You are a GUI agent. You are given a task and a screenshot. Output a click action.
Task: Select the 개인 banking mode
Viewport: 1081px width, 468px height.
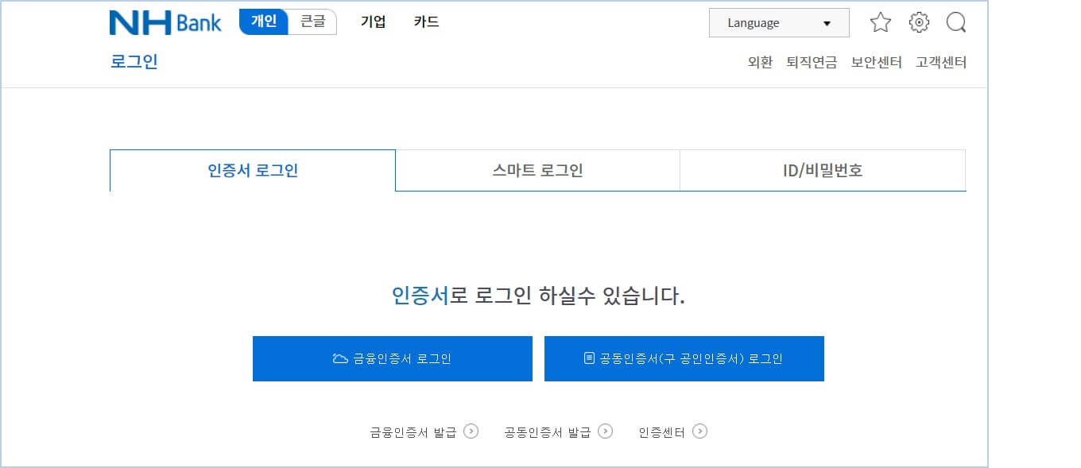point(262,22)
